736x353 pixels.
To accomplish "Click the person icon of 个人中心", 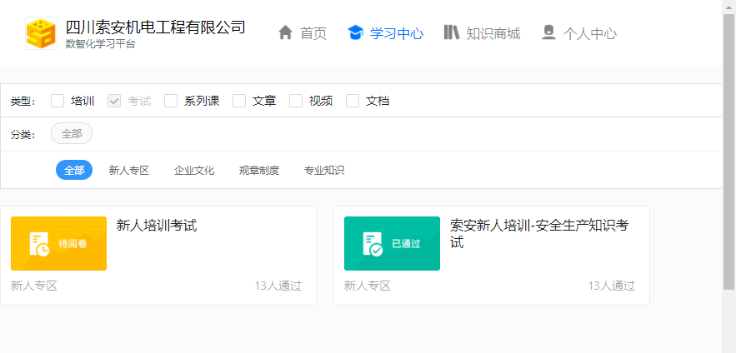I will click(548, 32).
